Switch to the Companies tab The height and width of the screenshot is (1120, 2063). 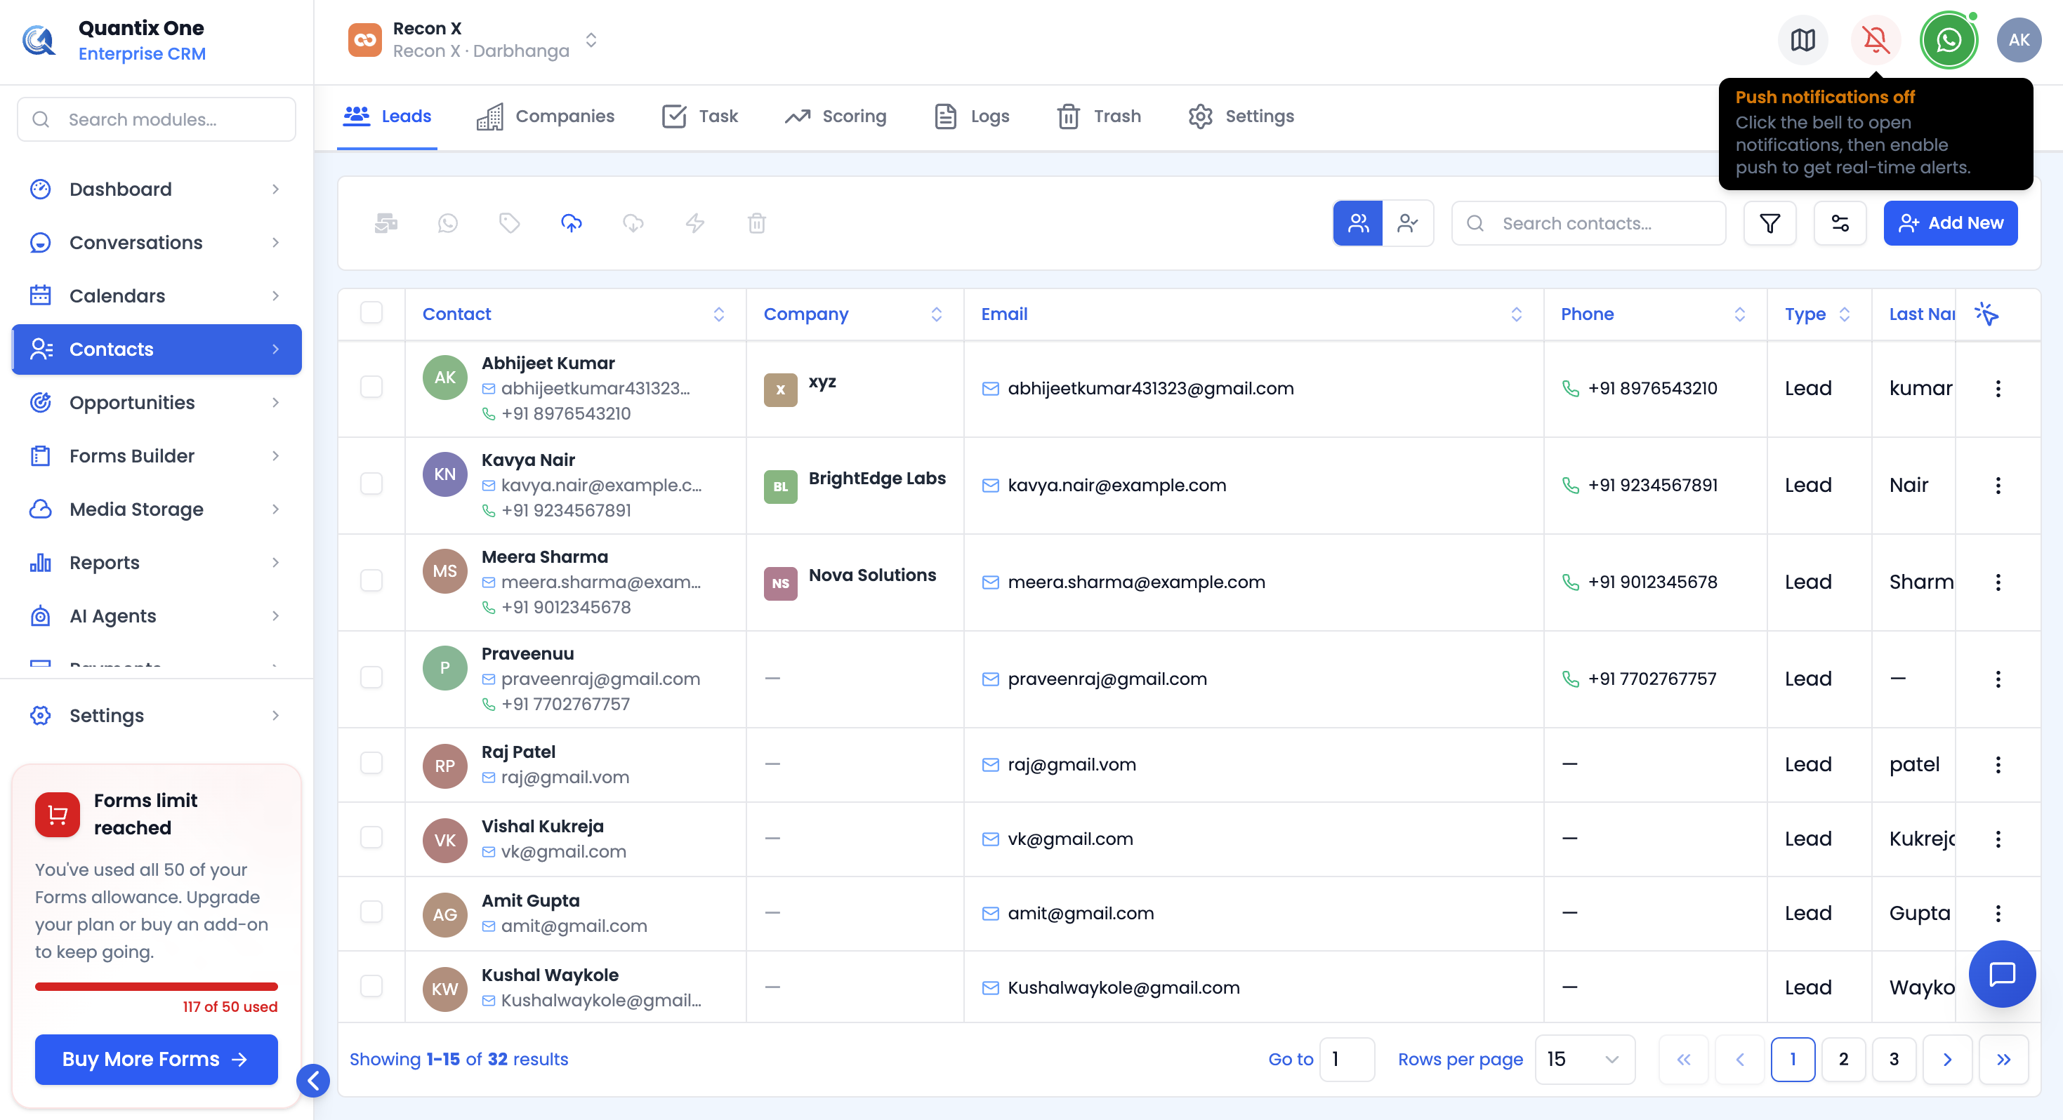[546, 117]
